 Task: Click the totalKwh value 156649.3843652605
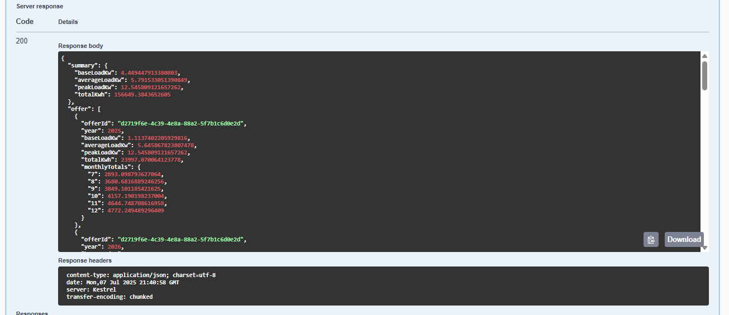click(x=142, y=95)
